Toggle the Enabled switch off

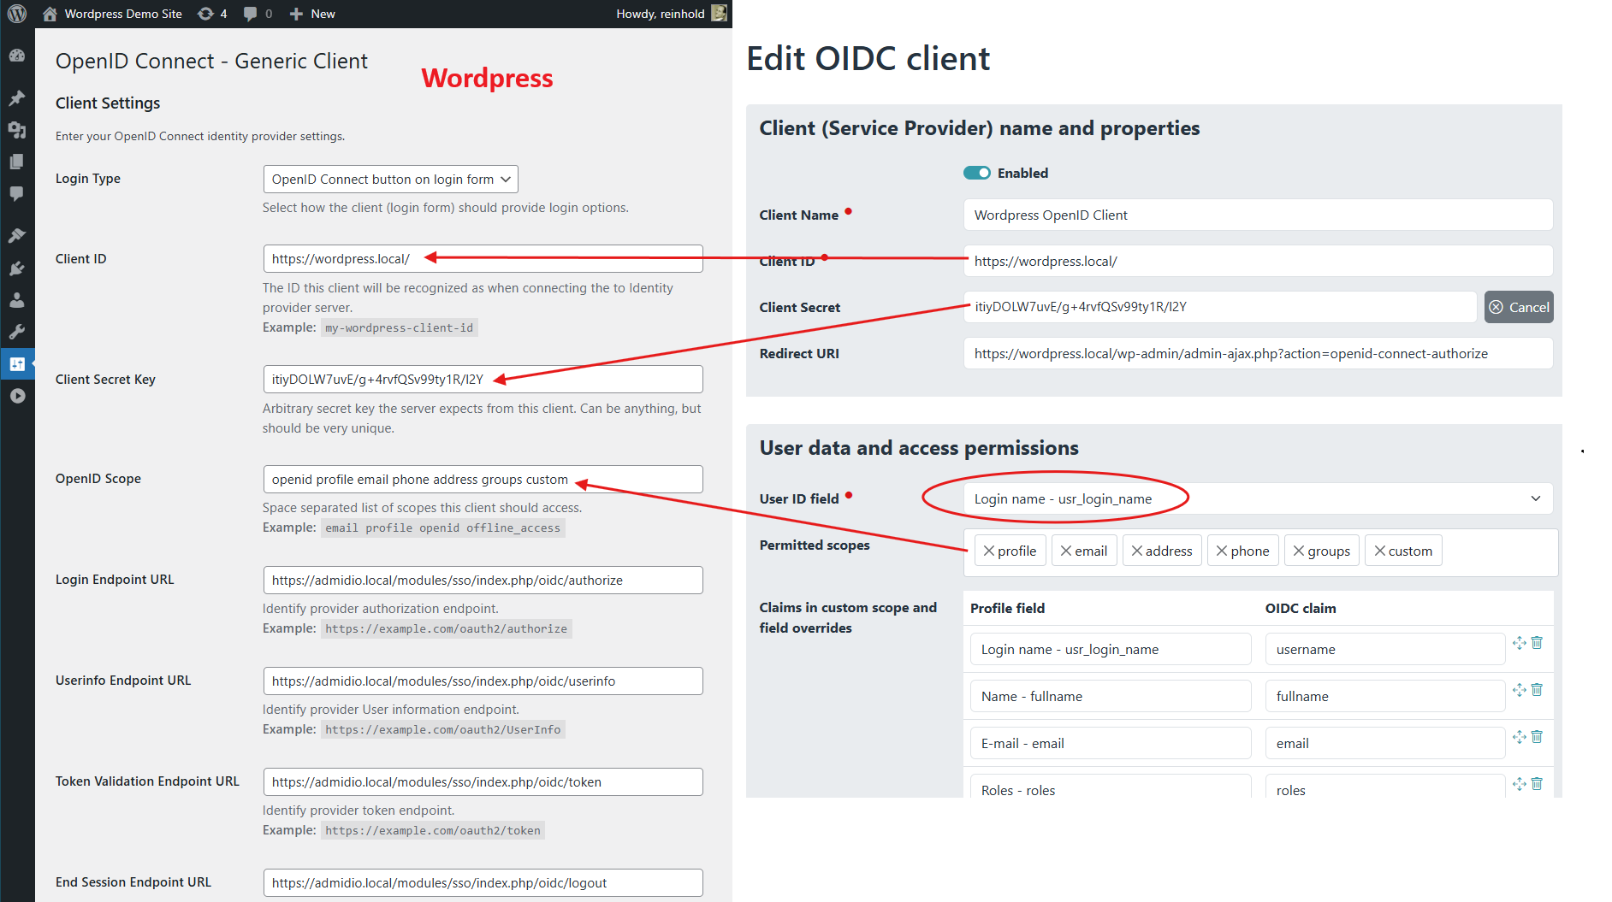pos(976,173)
